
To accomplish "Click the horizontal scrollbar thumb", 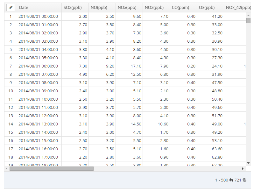I will point(52,169).
